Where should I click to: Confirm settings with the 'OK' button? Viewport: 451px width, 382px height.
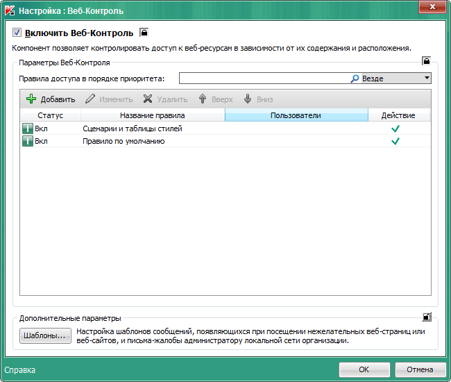[364, 369]
